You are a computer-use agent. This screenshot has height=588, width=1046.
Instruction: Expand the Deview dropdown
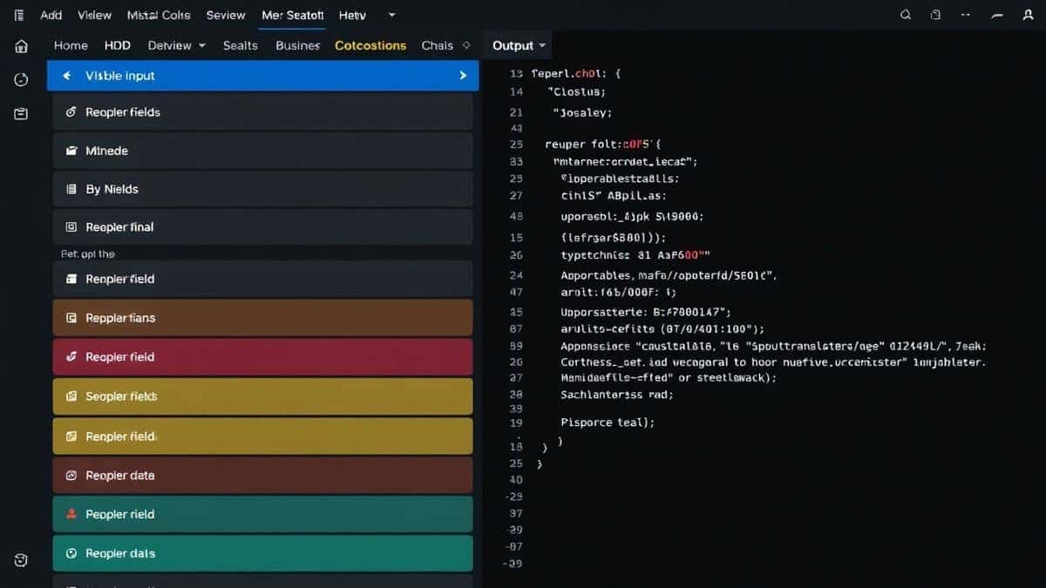(202, 45)
